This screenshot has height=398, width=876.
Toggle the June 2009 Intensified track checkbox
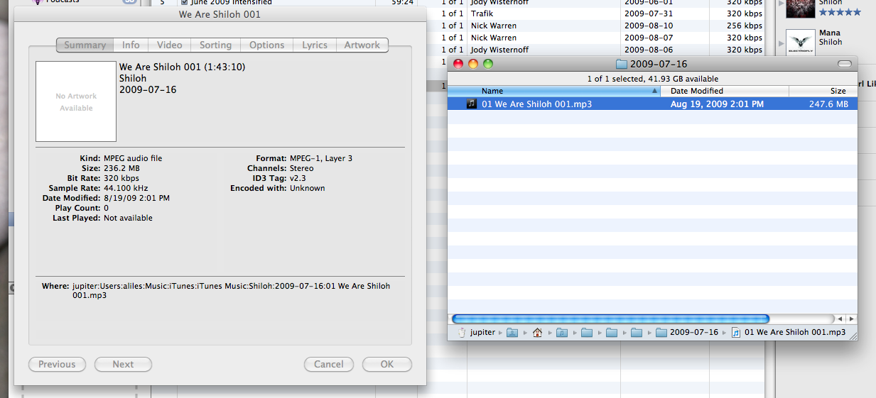click(x=184, y=2)
